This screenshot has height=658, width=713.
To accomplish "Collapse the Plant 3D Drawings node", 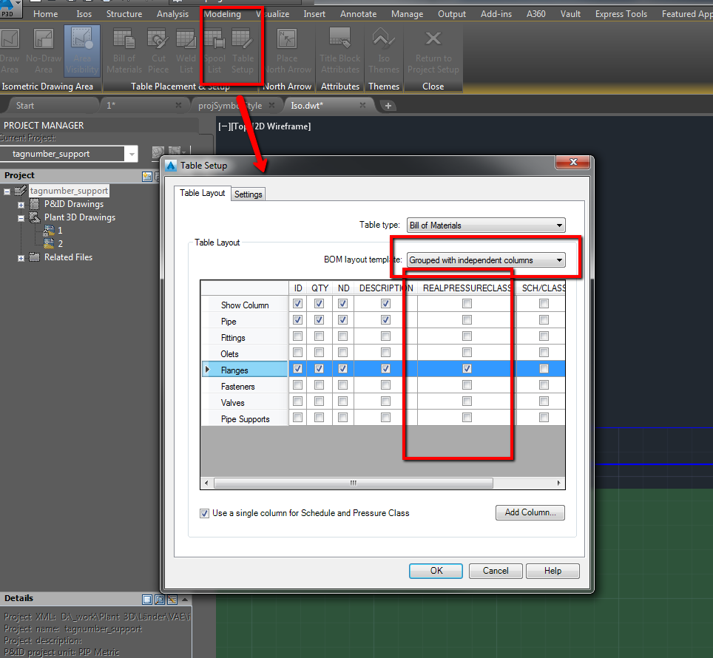I will (21, 217).
